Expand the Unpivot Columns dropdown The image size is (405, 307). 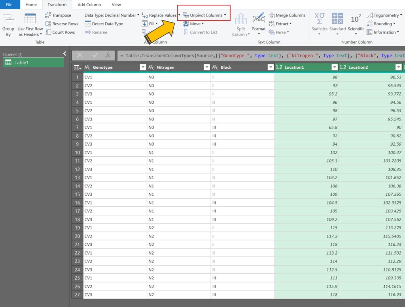point(225,15)
